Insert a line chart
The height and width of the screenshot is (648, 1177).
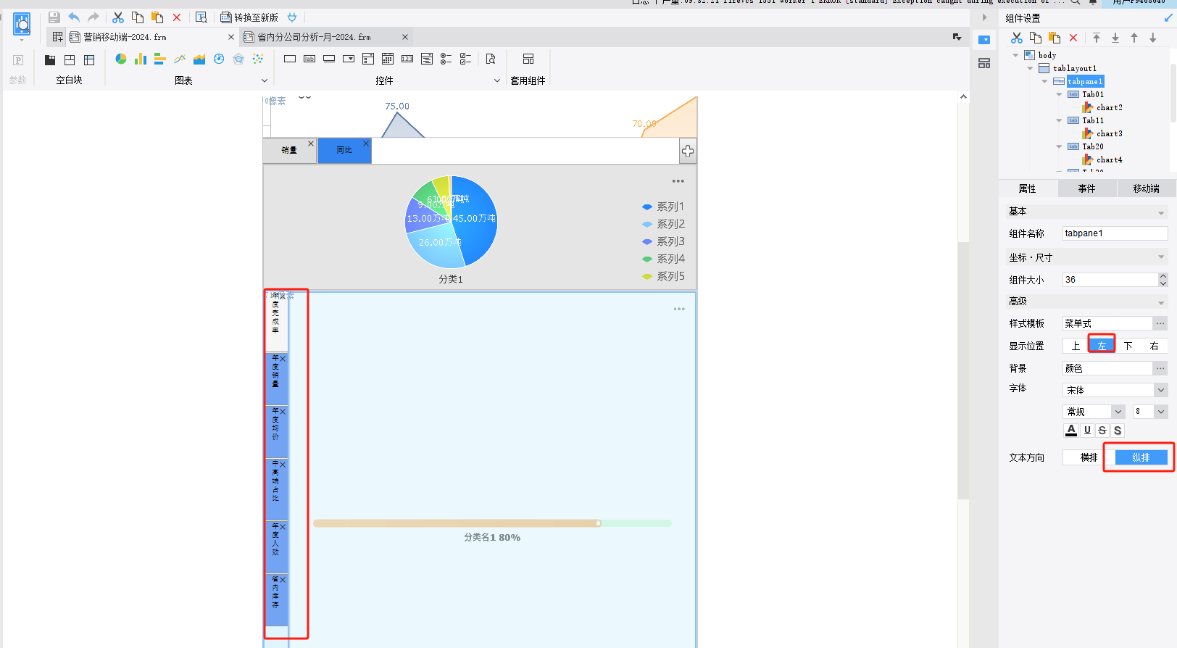[x=180, y=59]
